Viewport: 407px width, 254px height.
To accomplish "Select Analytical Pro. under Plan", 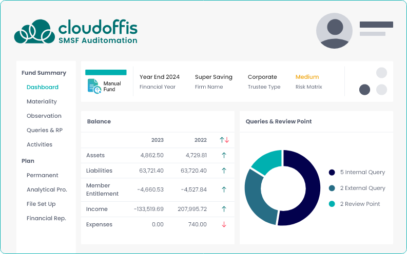I will (x=47, y=189).
